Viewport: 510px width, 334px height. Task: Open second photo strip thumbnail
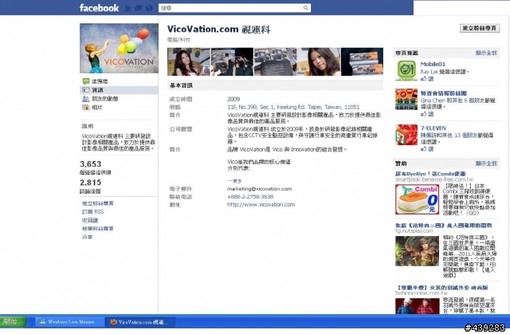point(232,62)
